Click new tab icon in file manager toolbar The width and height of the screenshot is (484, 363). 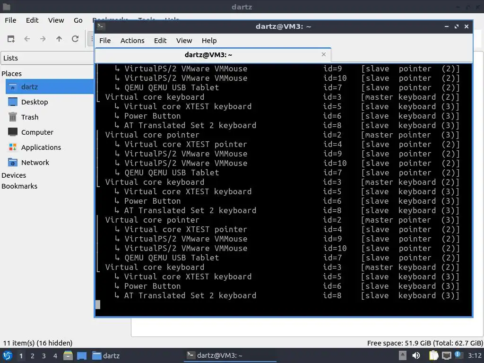click(11, 39)
